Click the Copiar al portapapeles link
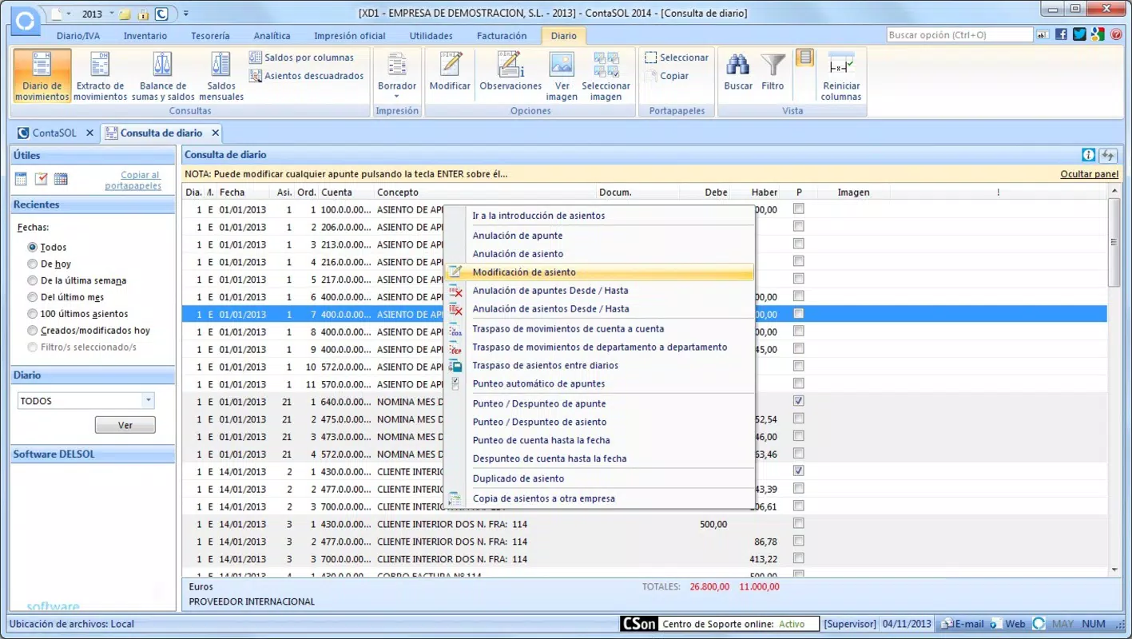This screenshot has height=639, width=1132. [133, 181]
